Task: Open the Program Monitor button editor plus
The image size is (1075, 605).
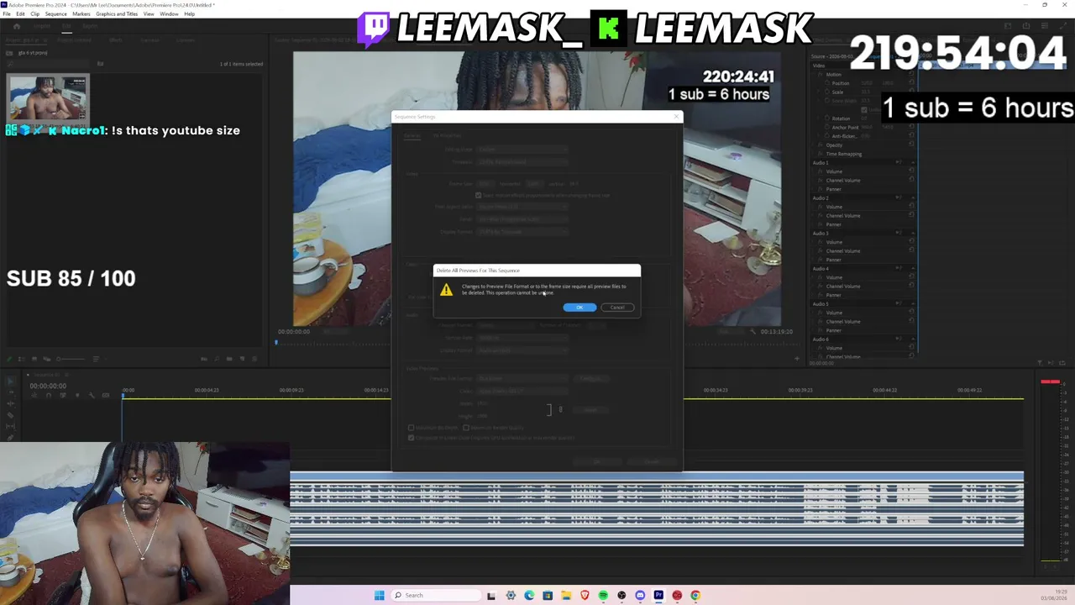Action: (x=797, y=359)
